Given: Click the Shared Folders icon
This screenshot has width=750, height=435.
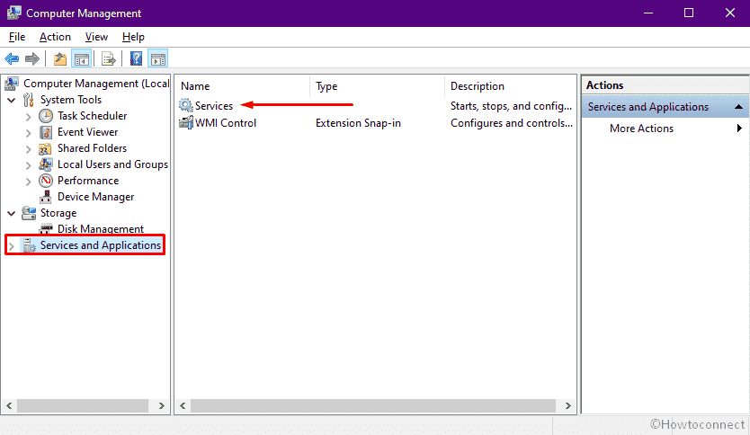Looking at the screenshot, I should (x=46, y=148).
